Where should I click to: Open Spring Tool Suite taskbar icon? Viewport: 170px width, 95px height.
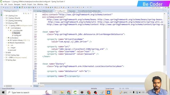(75, 92)
